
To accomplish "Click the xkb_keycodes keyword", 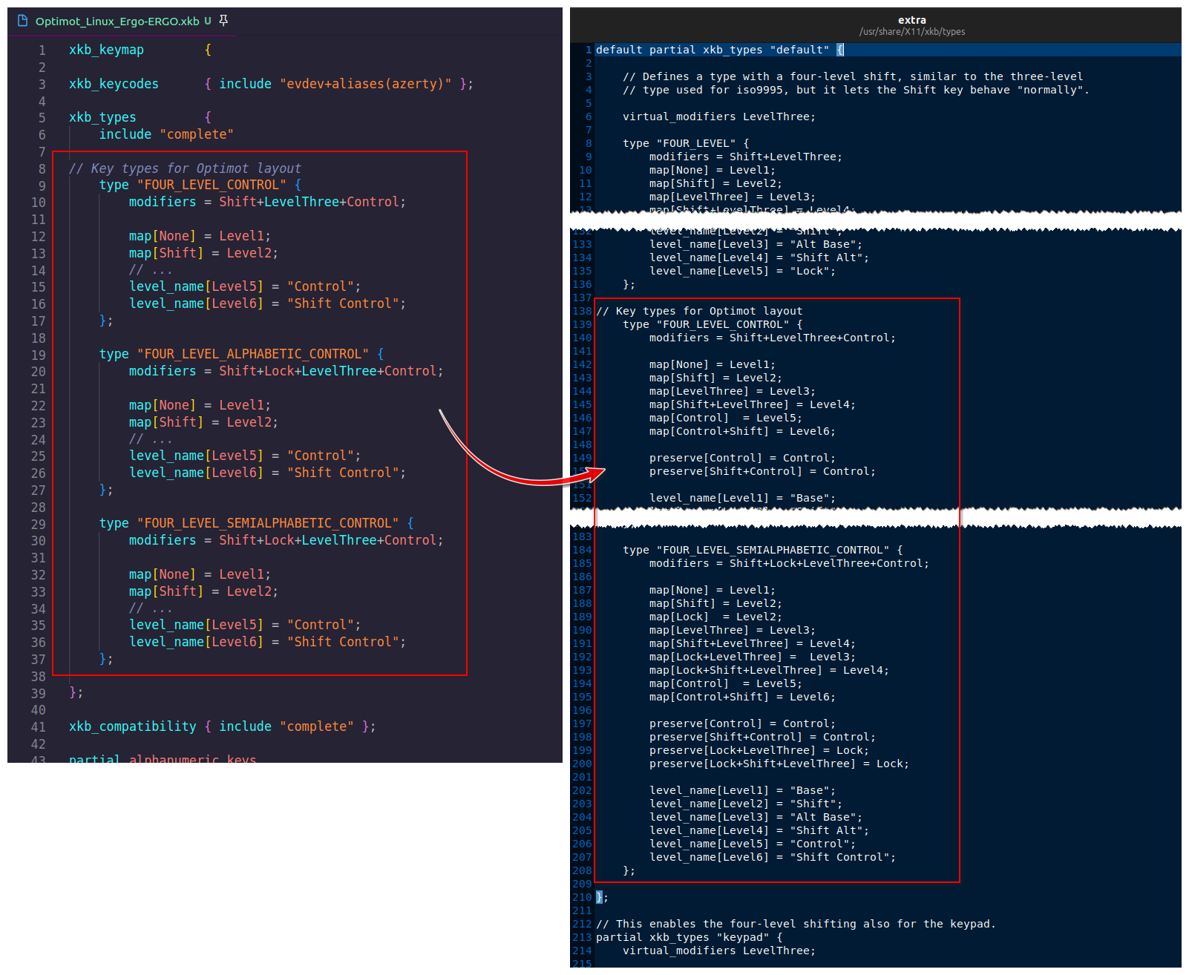I will (114, 84).
